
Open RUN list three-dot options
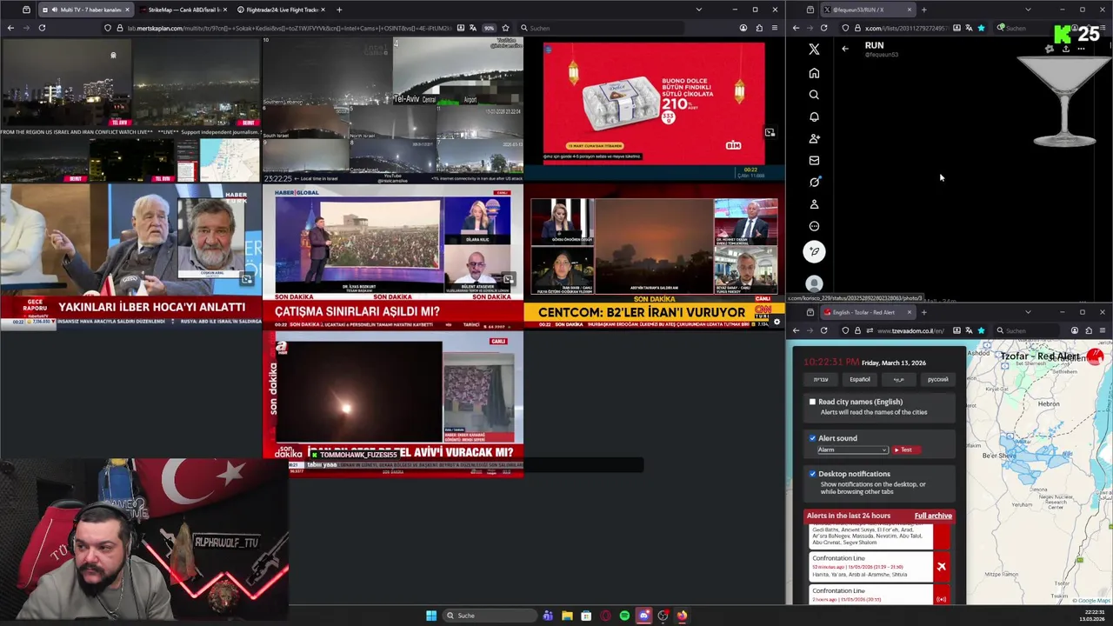pyautogui.click(x=1081, y=49)
